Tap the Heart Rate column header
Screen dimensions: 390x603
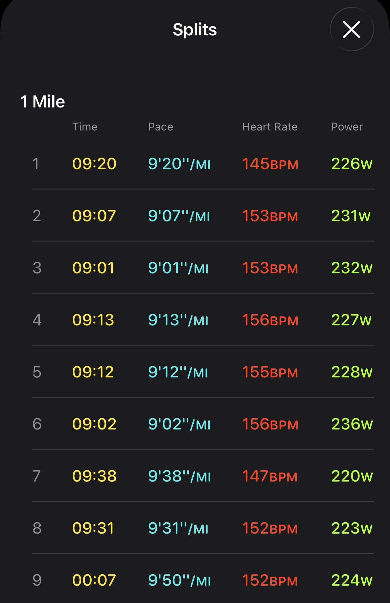(270, 127)
